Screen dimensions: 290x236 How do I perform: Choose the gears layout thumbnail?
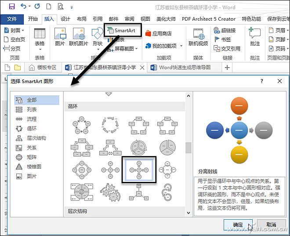(x=110, y=192)
